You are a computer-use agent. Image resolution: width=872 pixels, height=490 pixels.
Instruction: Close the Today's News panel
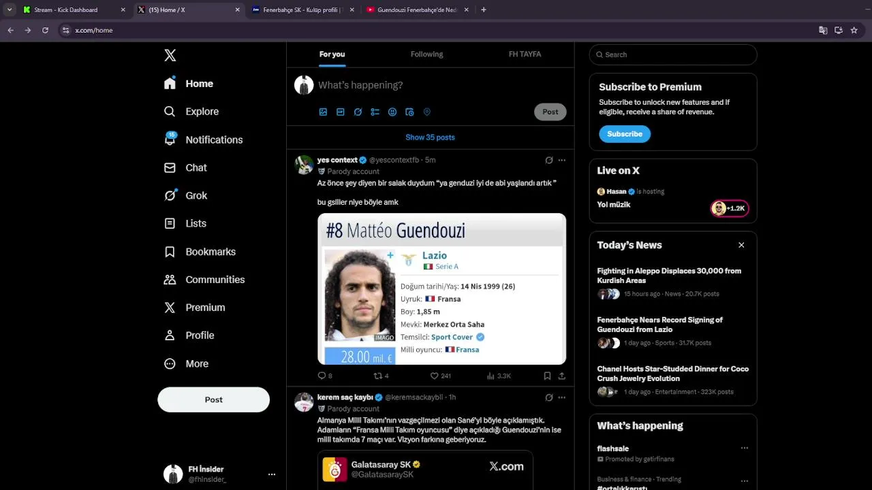(x=741, y=245)
